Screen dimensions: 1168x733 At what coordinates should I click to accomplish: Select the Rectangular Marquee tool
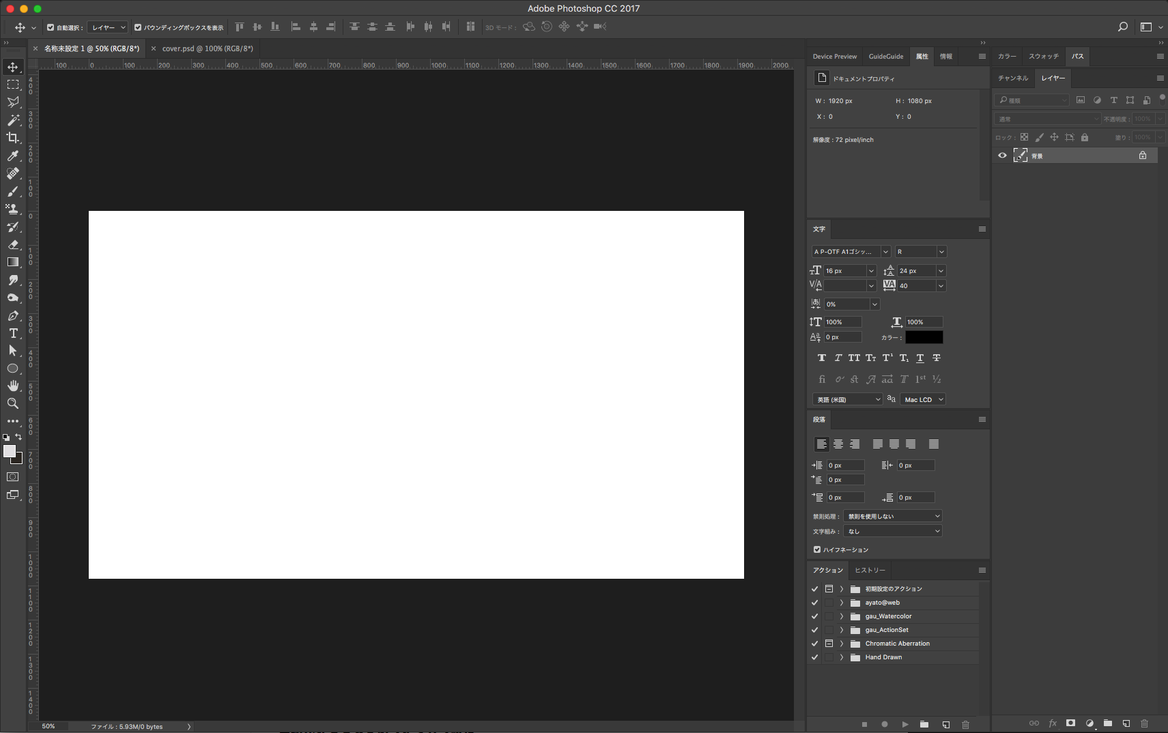tap(13, 85)
